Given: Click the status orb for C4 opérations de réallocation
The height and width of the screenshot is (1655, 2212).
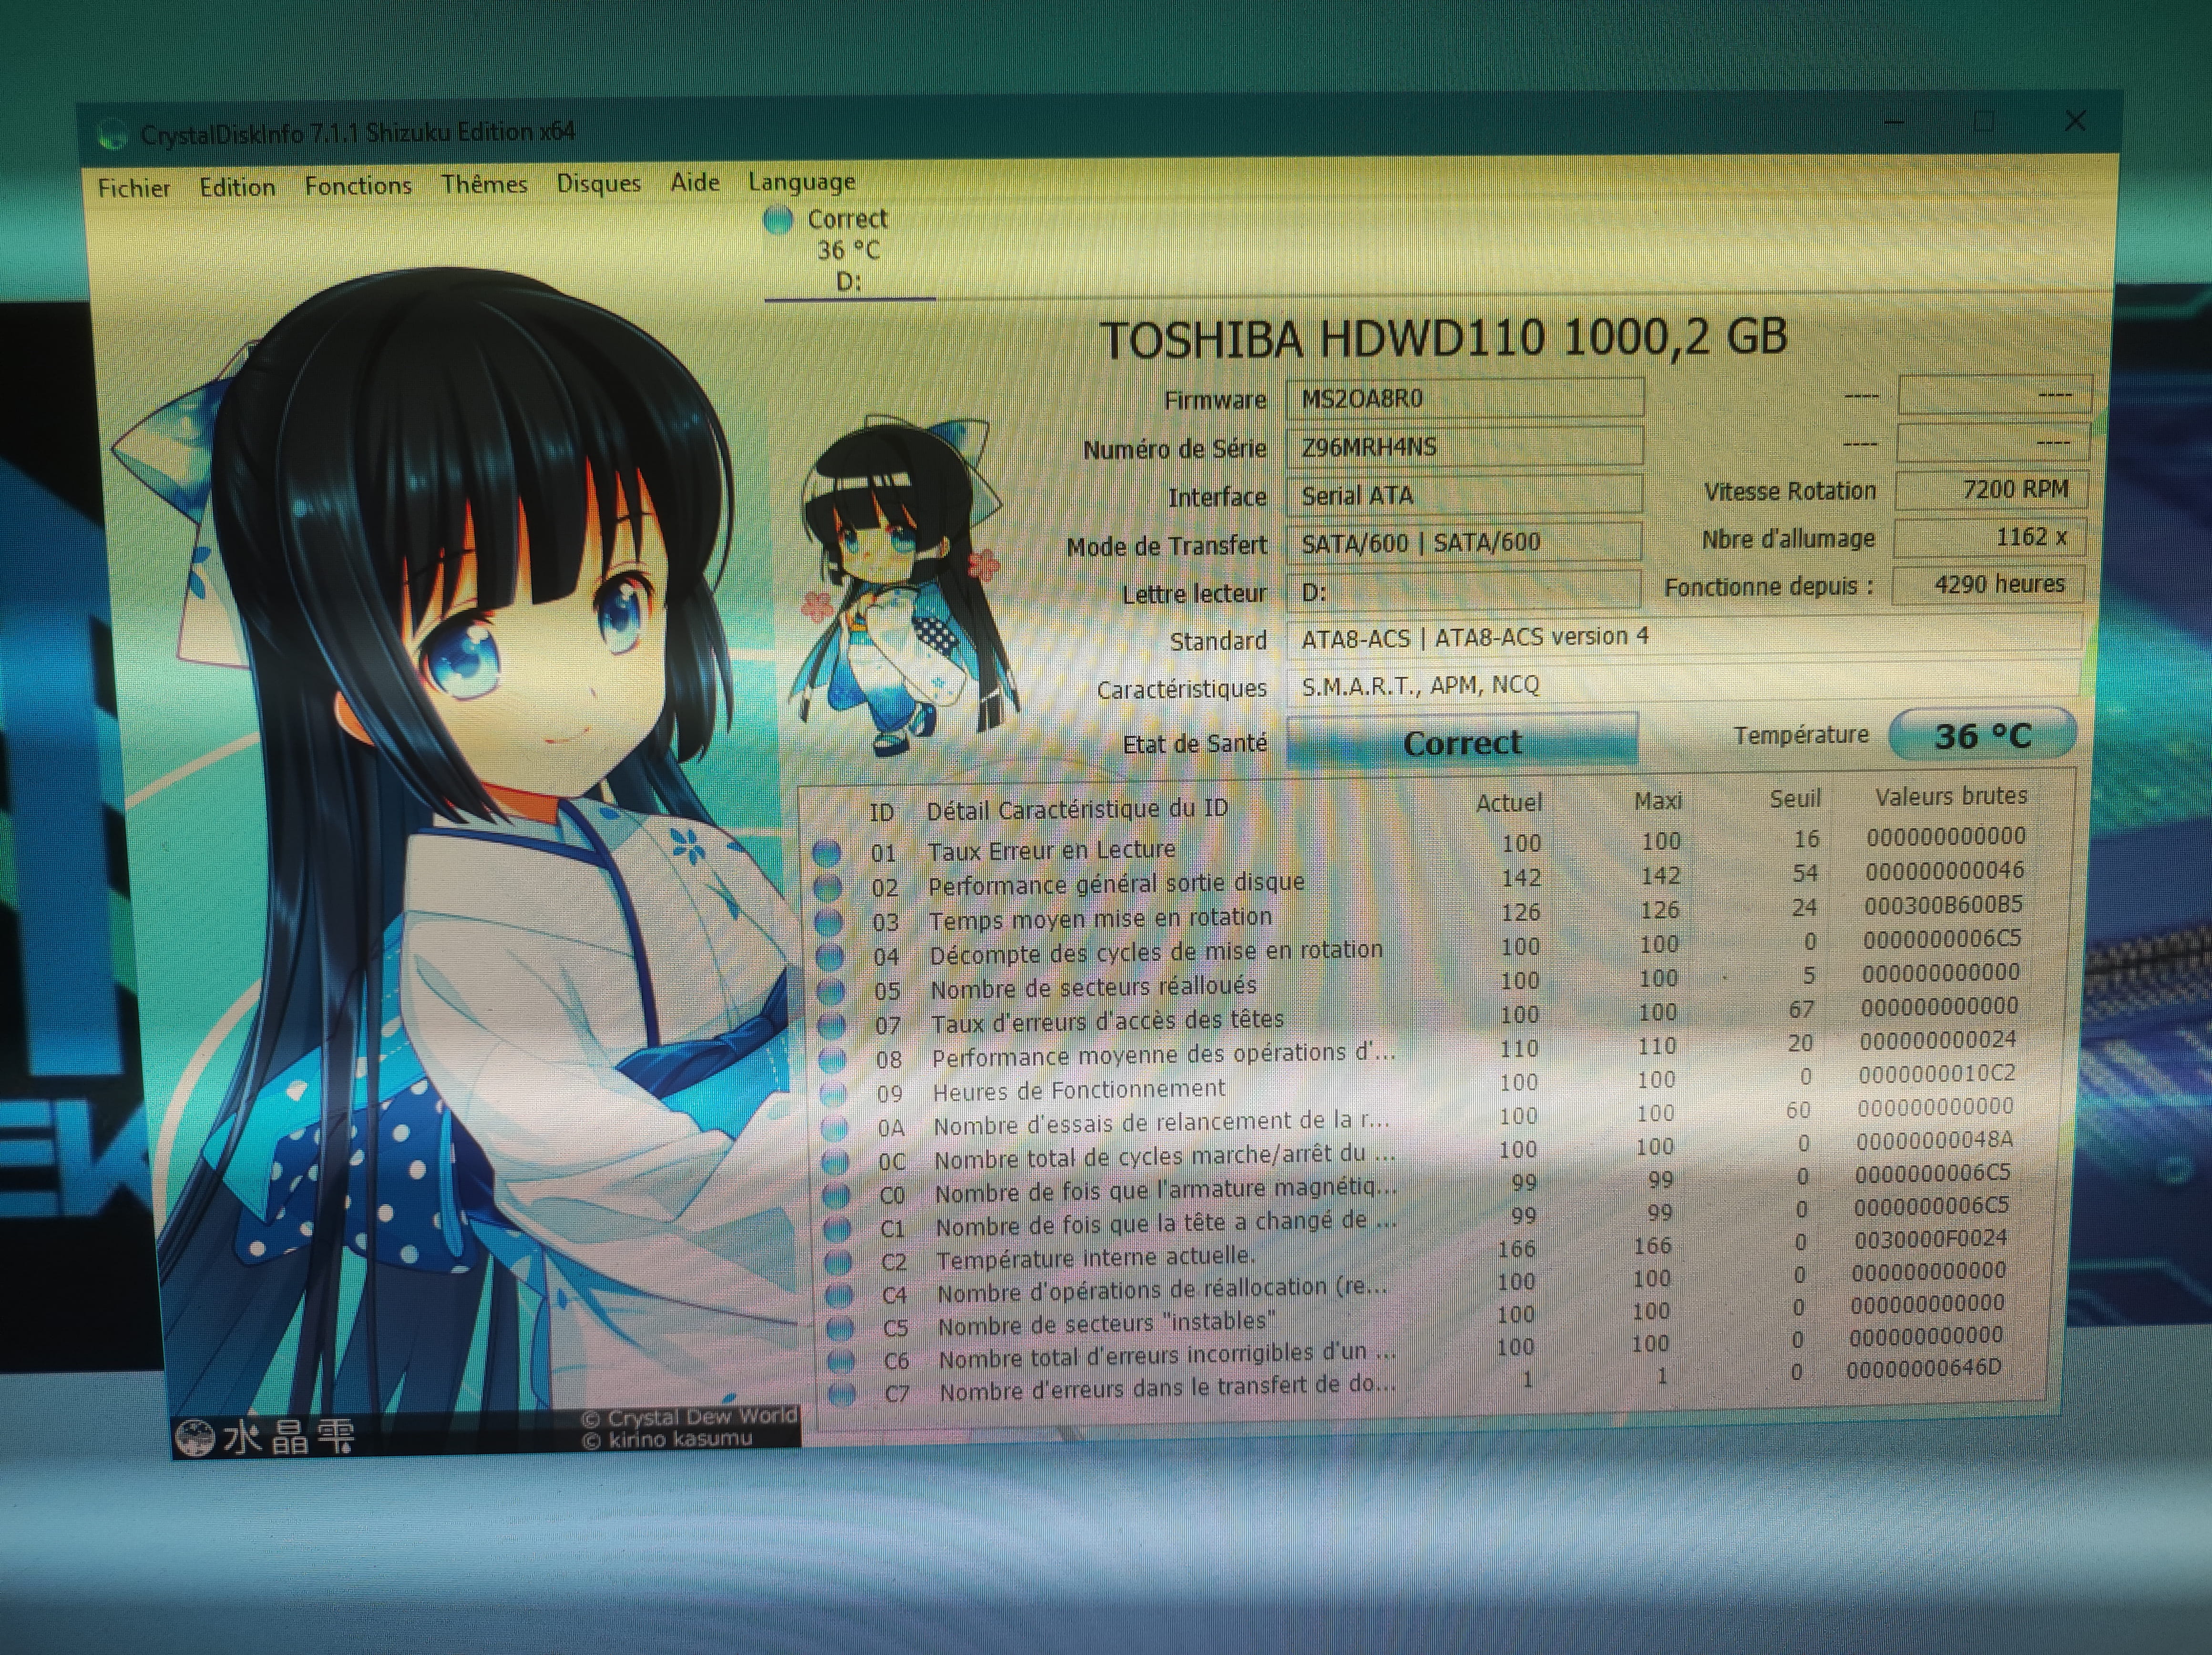Looking at the screenshot, I should (840, 1295).
